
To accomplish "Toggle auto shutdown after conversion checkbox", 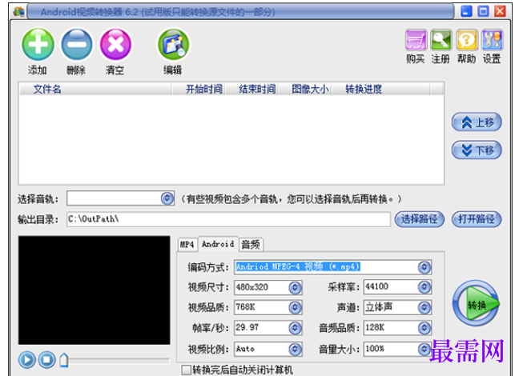I will 187,370.
